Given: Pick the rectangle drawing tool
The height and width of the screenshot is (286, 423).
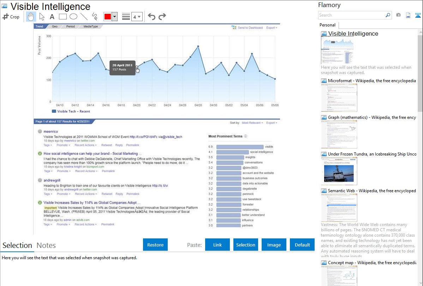Looking at the screenshot, I should point(62,17).
